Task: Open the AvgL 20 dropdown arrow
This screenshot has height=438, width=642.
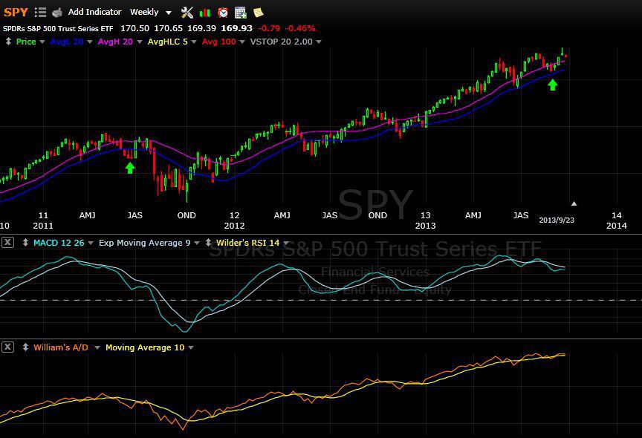Action: (x=90, y=42)
